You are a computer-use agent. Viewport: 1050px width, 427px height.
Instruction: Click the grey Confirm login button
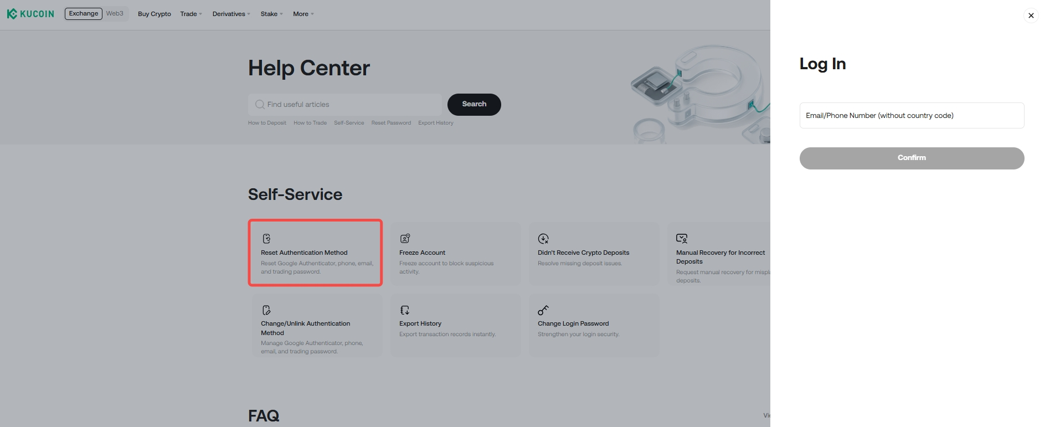912,158
